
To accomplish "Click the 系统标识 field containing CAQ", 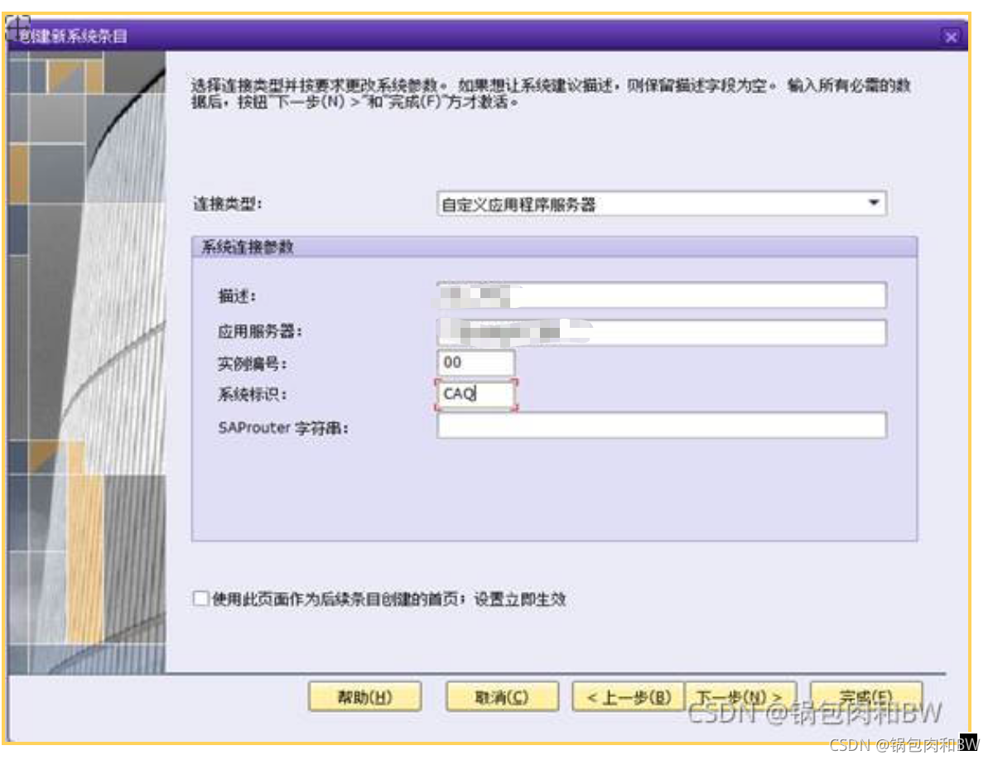I will (x=475, y=394).
